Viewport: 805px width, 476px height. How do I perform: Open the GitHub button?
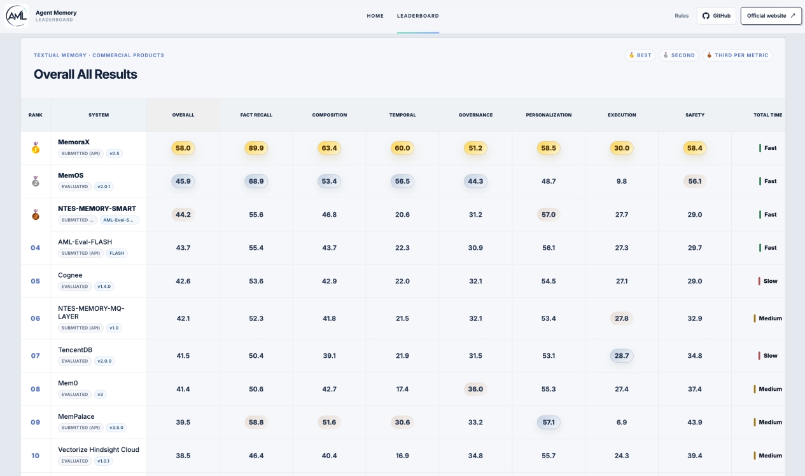click(x=717, y=16)
